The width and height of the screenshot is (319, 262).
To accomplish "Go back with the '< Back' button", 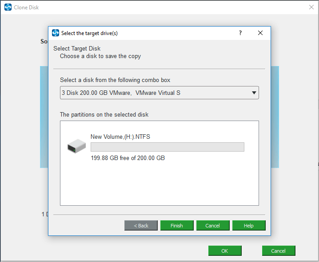I will [x=141, y=226].
